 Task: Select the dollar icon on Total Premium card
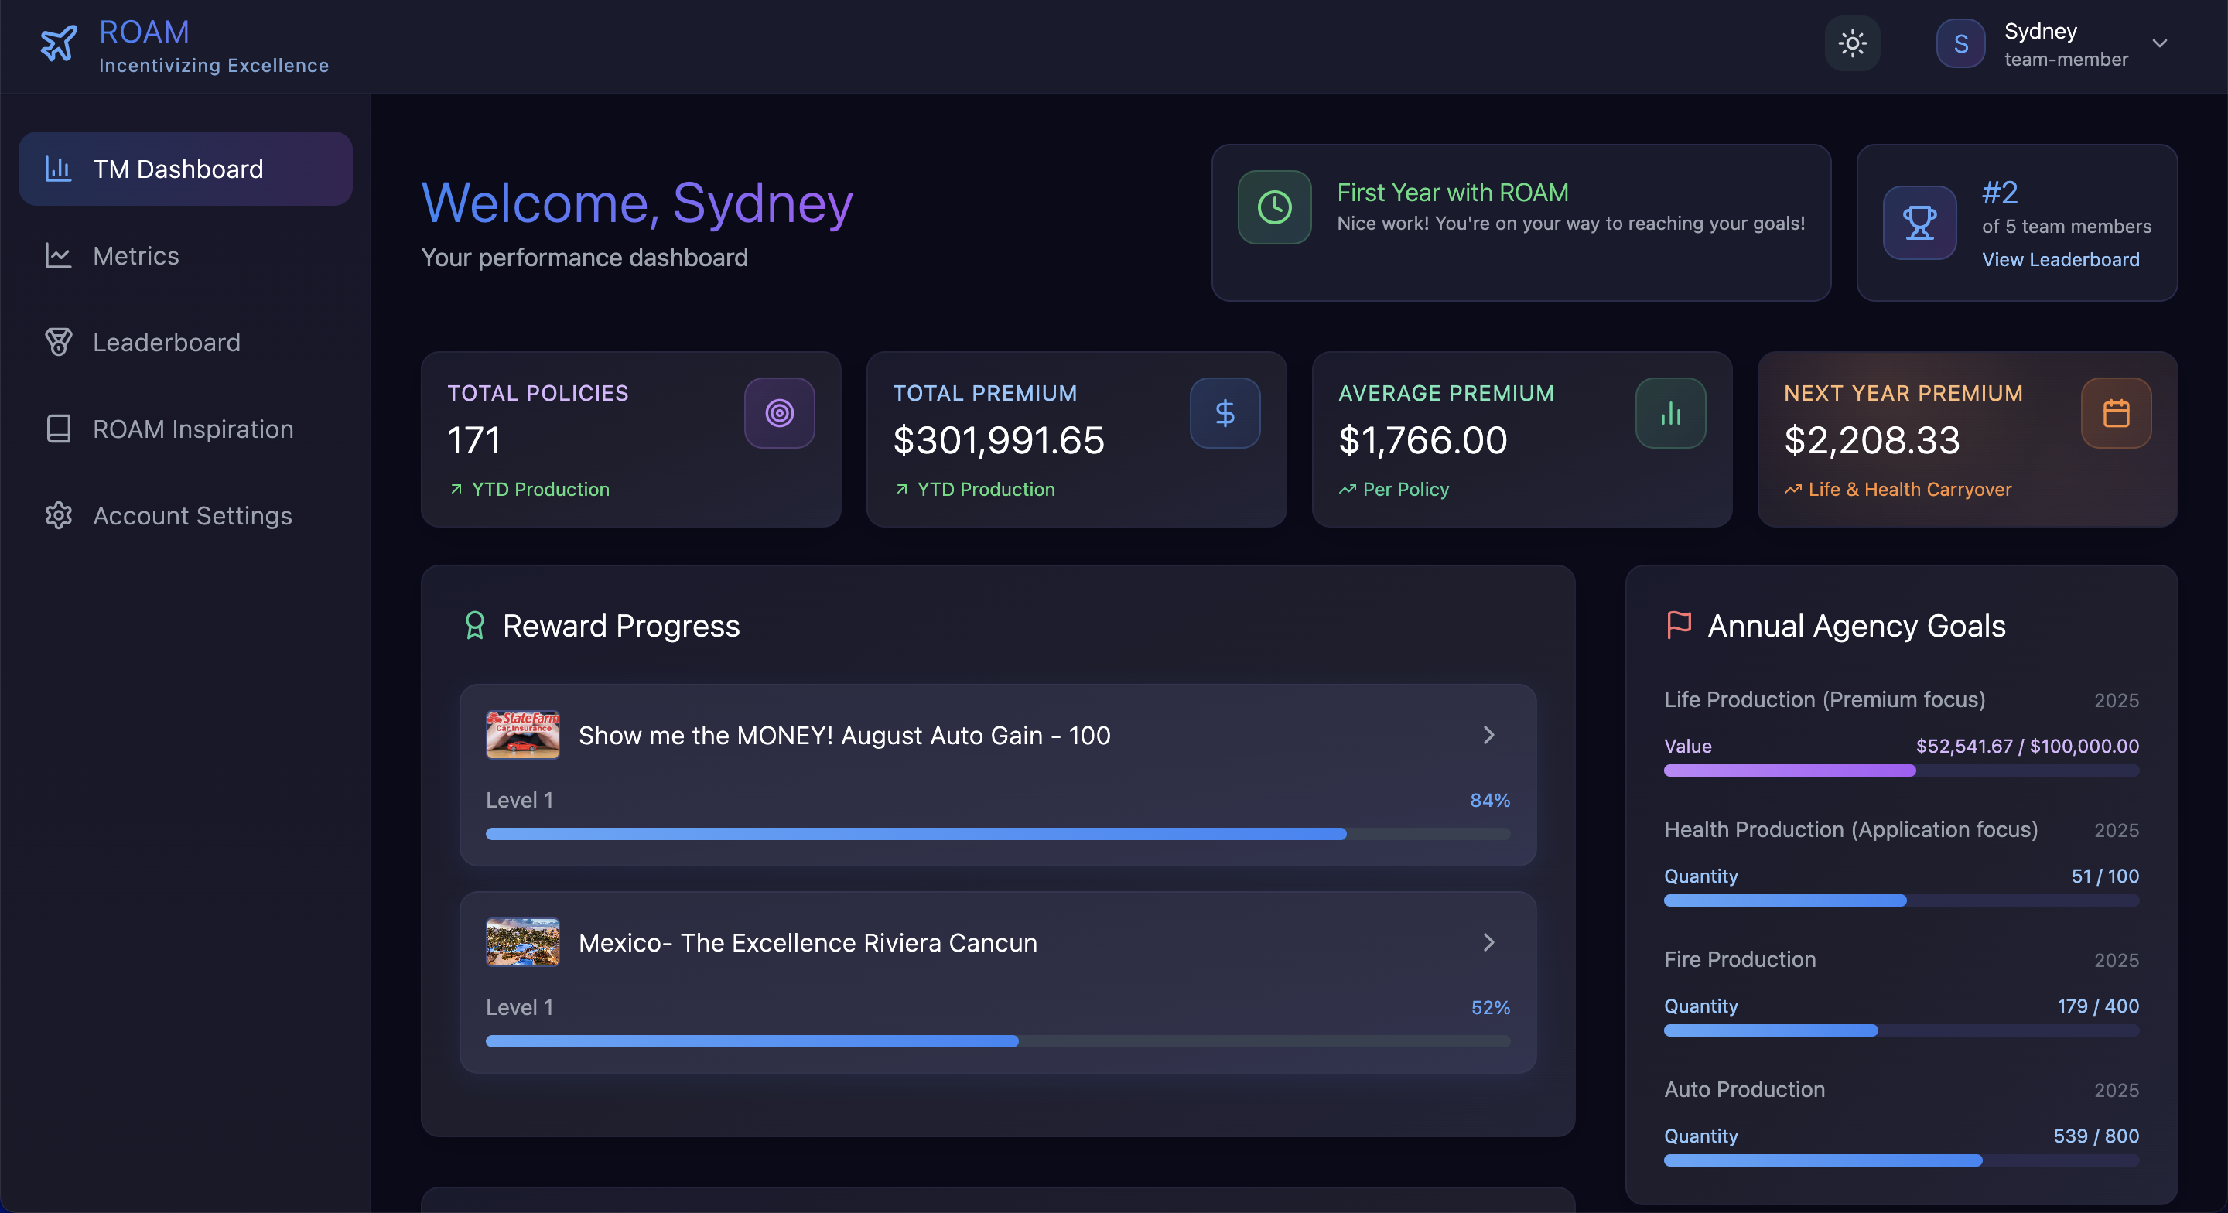click(x=1225, y=412)
